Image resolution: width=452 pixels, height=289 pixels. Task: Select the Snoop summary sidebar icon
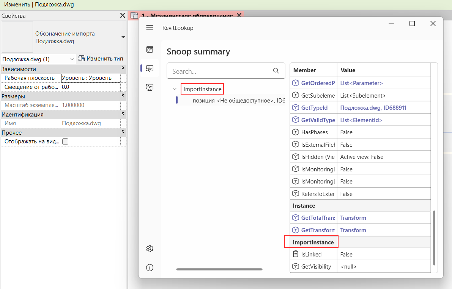[150, 68]
